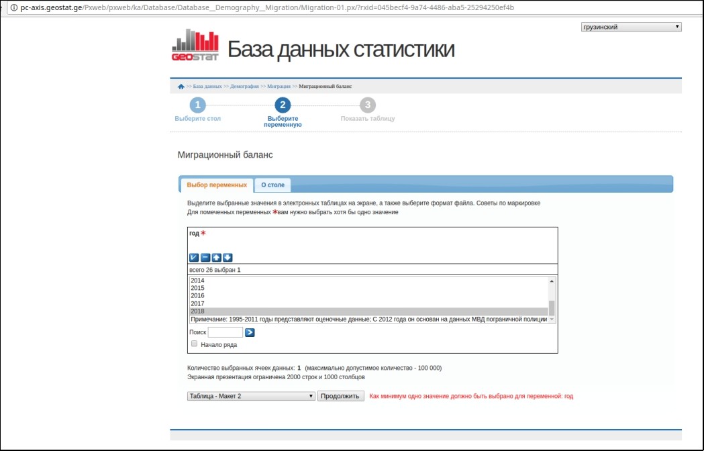Click the site info icon in address bar
The image size is (704, 451).
(13, 7)
